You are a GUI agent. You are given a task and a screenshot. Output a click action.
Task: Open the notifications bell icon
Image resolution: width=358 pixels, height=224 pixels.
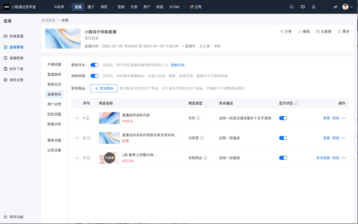pyautogui.click(x=314, y=7)
